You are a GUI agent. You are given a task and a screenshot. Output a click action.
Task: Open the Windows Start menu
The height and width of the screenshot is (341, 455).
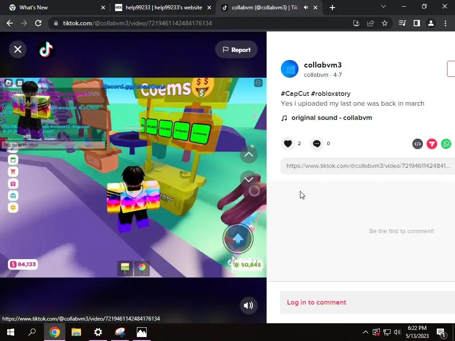(x=11, y=332)
